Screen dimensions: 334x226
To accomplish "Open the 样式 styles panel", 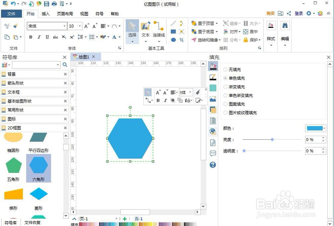I will click(x=271, y=32).
